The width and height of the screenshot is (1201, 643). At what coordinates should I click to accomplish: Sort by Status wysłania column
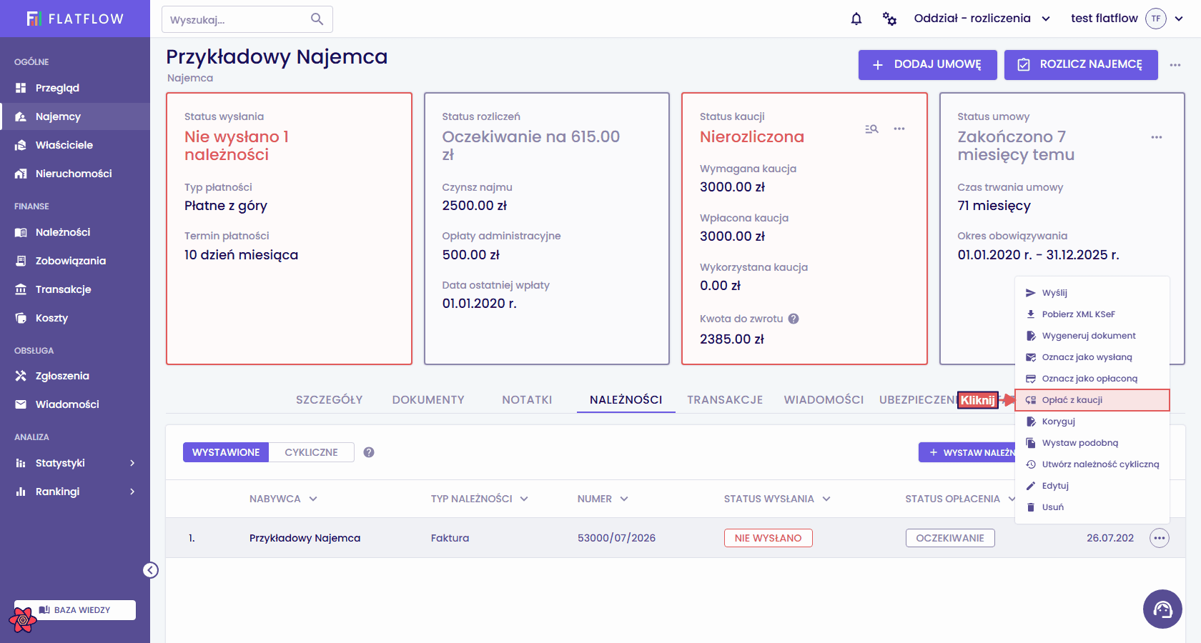click(777, 499)
